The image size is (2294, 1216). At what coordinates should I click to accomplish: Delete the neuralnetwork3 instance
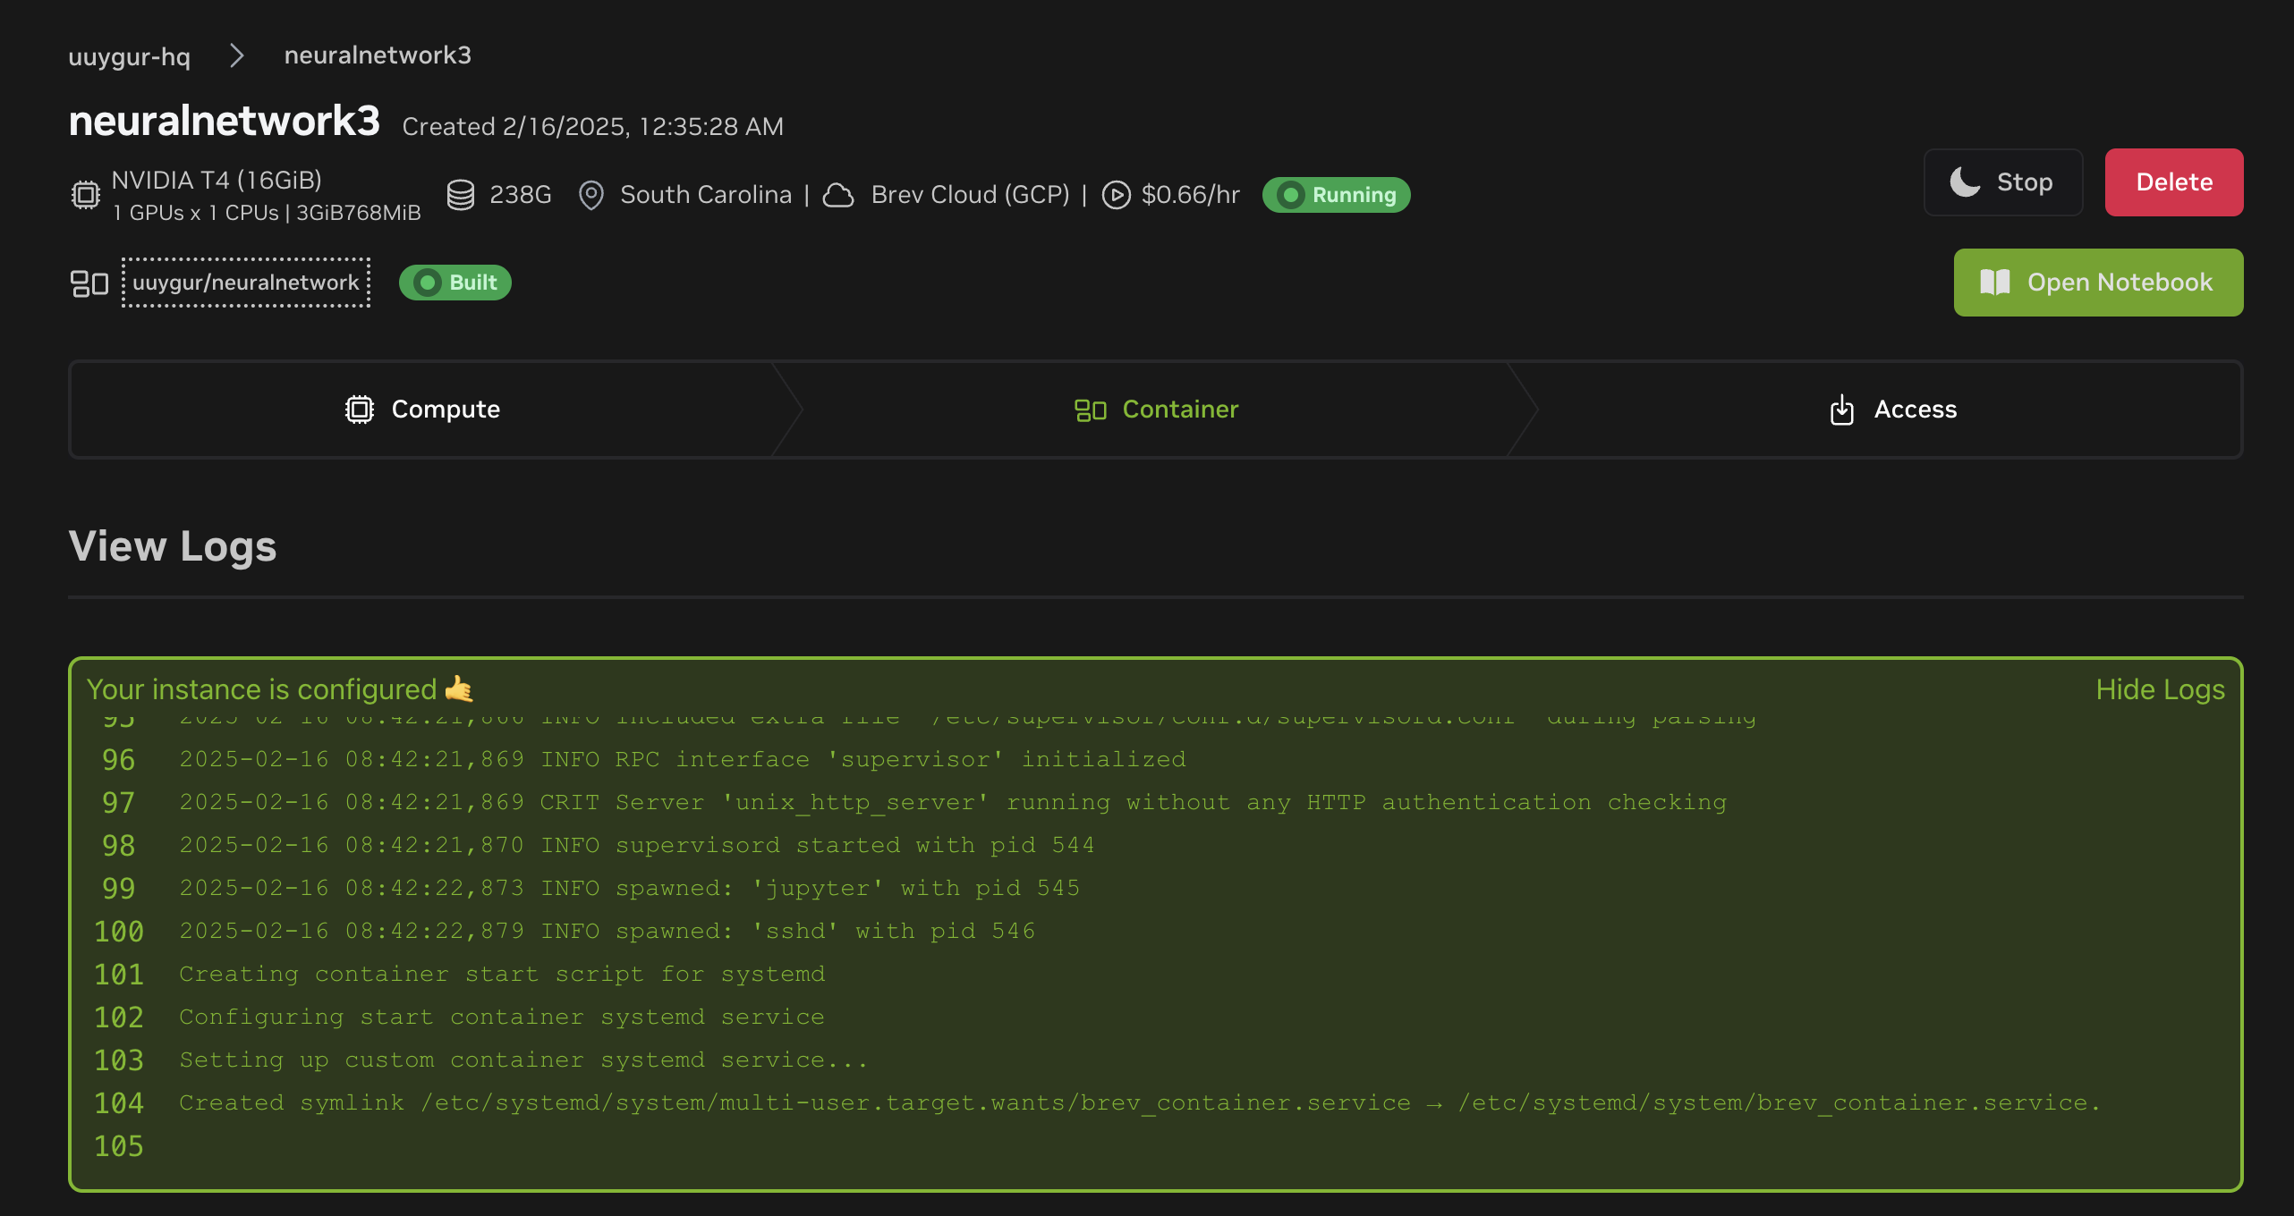pyautogui.click(x=2173, y=182)
